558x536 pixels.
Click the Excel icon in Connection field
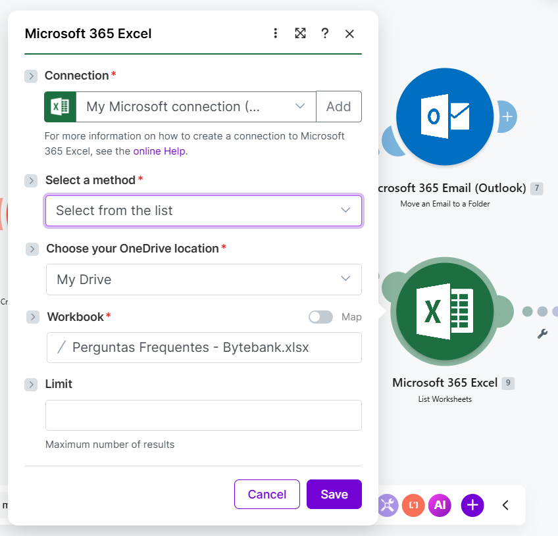click(60, 107)
